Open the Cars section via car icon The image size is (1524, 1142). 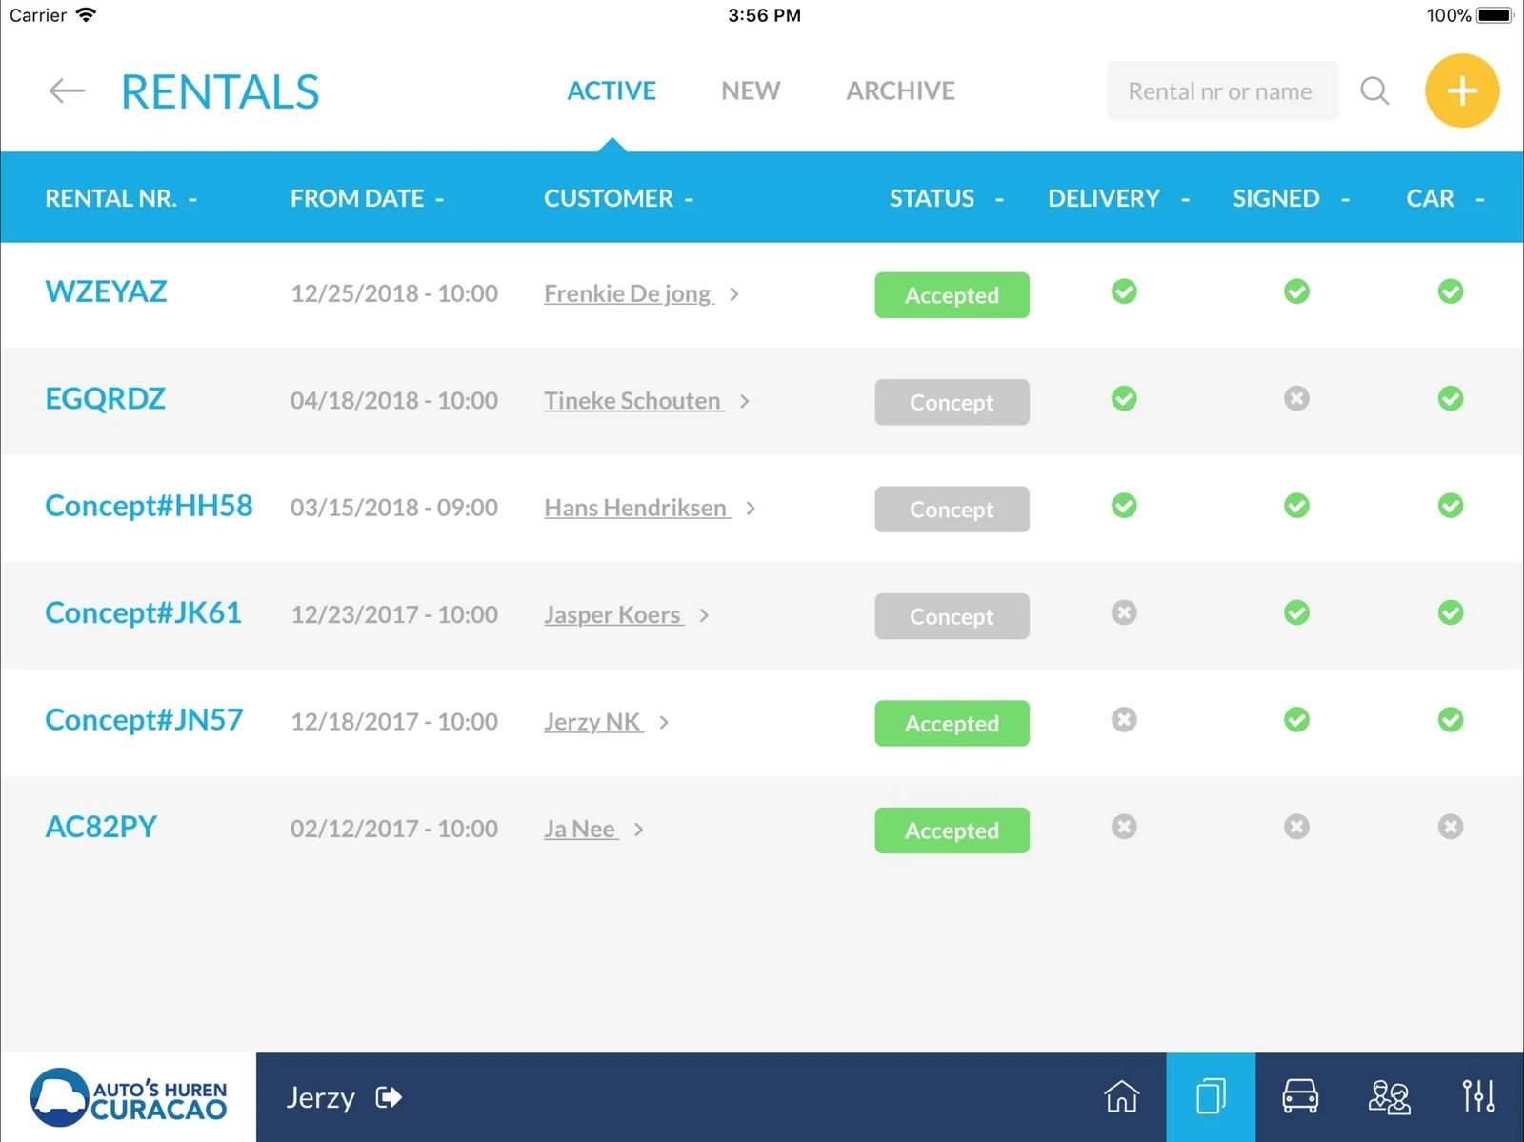pos(1299,1096)
